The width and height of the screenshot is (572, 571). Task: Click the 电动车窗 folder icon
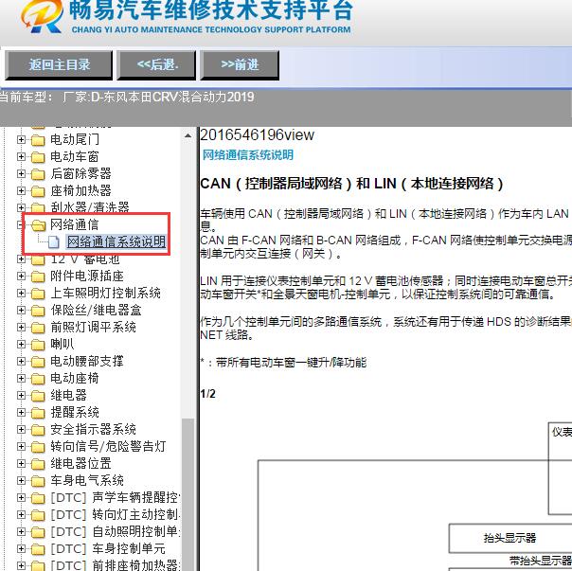(x=38, y=157)
